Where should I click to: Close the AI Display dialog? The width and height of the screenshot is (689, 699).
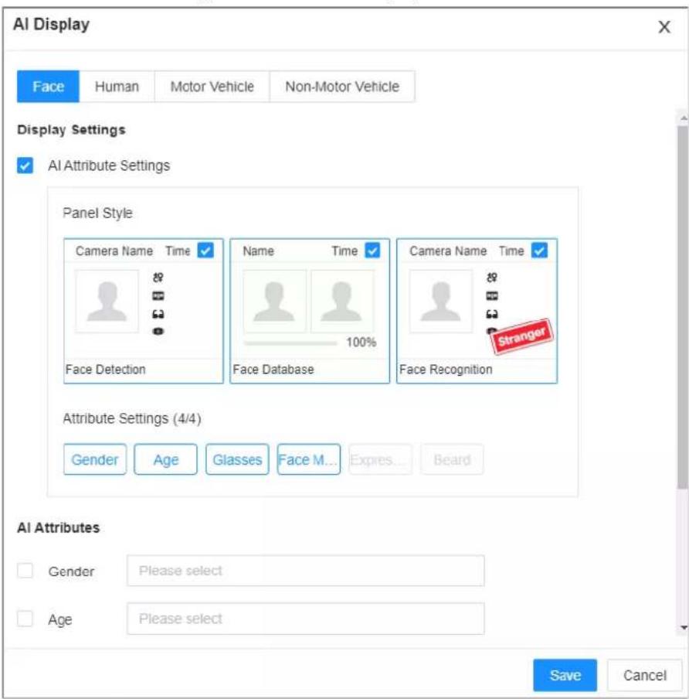tap(664, 27)
